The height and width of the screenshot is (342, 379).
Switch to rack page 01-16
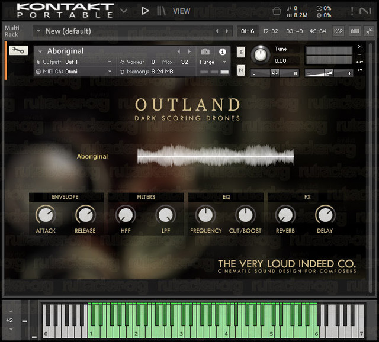pos(248,31)
